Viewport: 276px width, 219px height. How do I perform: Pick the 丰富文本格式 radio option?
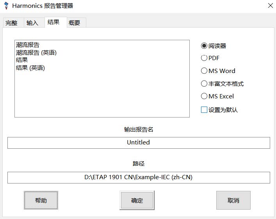click(x=204, y=84)
